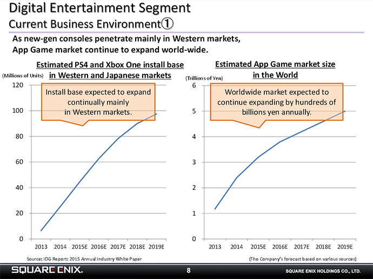Click the "2016E" x-axis label in the install base chart

[99, 247]
